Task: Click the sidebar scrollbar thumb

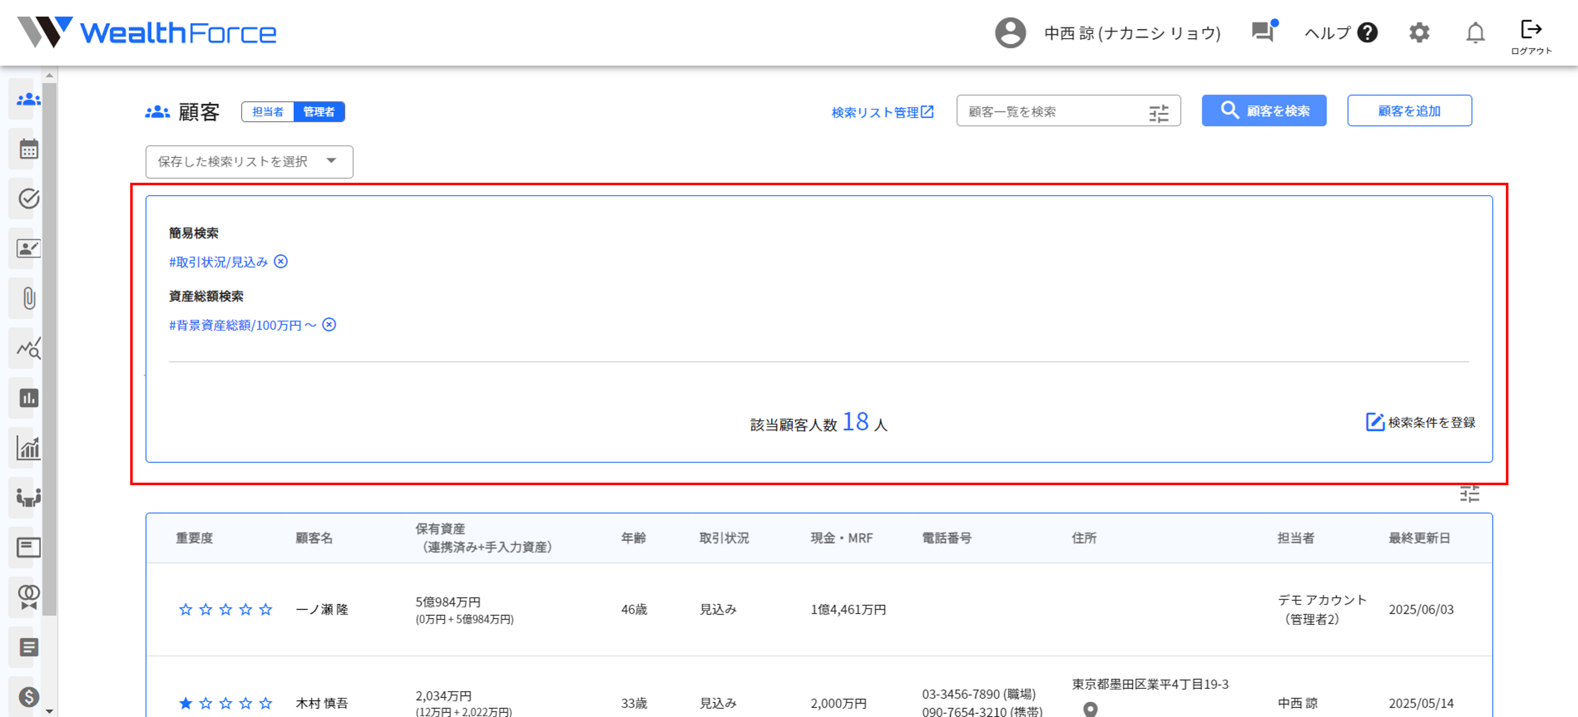Action: tap(49, 349)
